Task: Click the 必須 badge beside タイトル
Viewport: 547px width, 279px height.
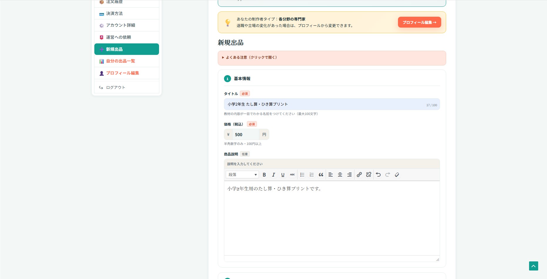Action: [245, 94]
